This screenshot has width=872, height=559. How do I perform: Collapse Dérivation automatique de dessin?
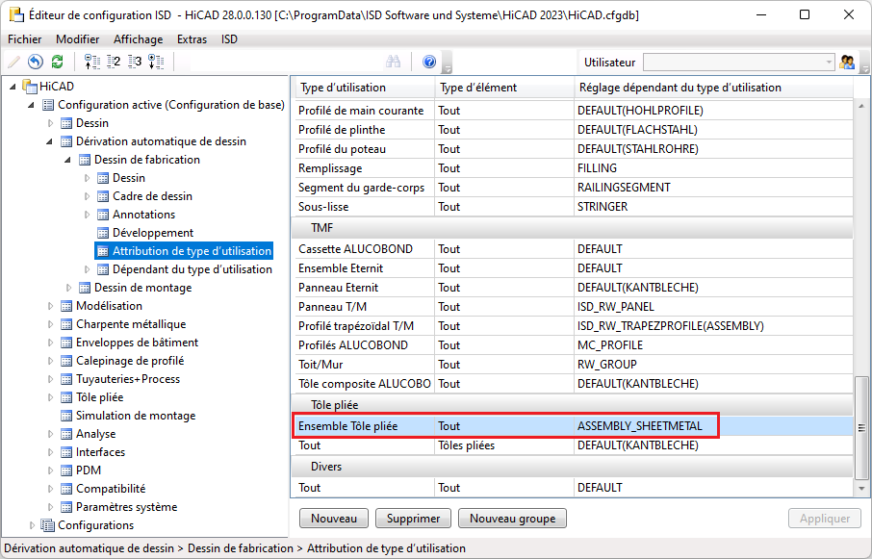coord(49,141)
